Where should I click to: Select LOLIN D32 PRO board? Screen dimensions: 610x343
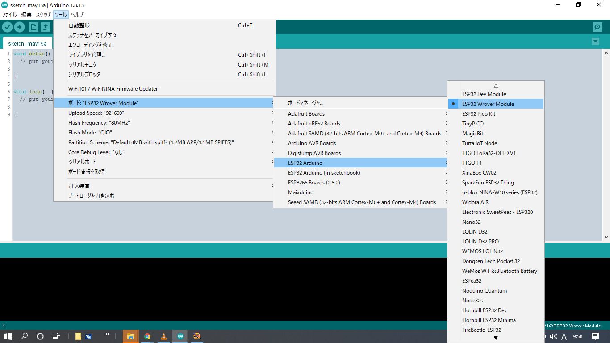pyautogui.click(x=496, y=242)
